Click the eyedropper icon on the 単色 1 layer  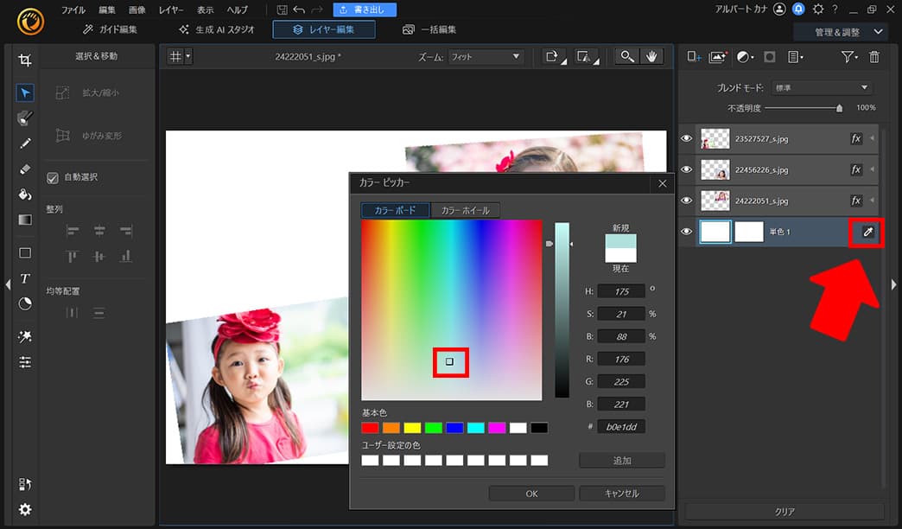866,232
